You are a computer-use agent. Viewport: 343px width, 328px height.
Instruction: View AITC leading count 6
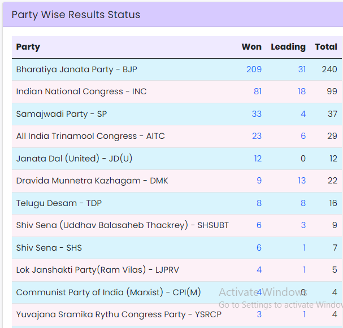303,136
